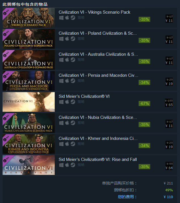
Task: Click Windows icon under Vikings Scenario Pack
Action: click(61, 18)
